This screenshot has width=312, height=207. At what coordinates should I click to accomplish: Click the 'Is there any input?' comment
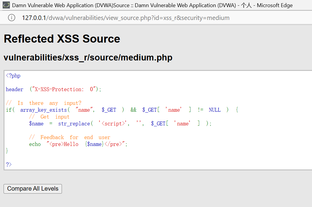tap(43, 103)
